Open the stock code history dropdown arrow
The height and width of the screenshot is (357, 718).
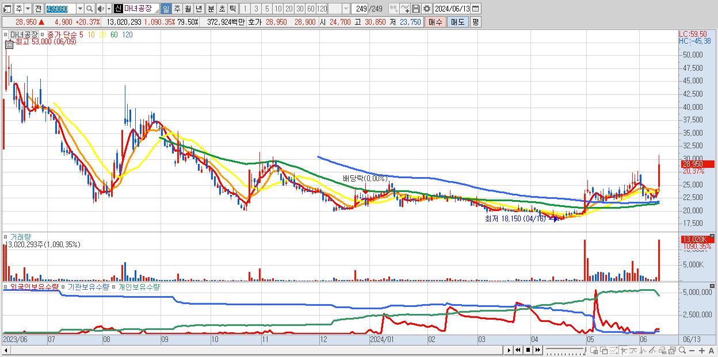point(80,9)
